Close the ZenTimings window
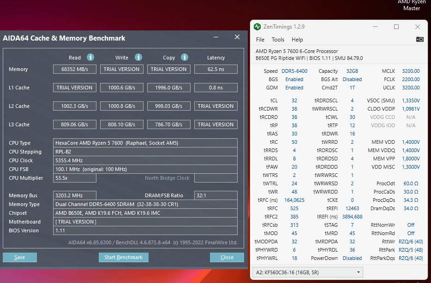Image resolution: width=431 pixels, height=283 pixels. (x=418, y=27)
